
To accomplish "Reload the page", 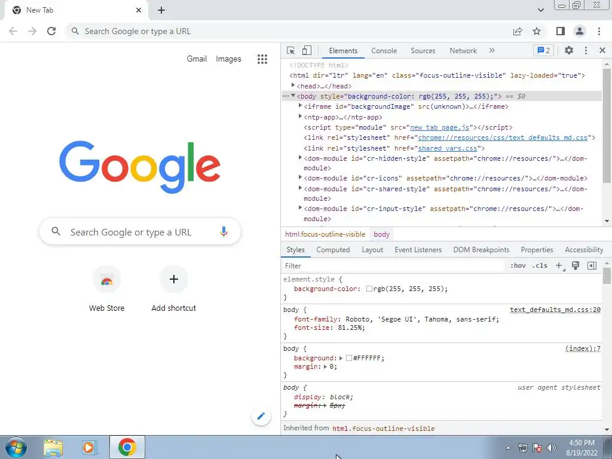I will click(x=51, y=31).
